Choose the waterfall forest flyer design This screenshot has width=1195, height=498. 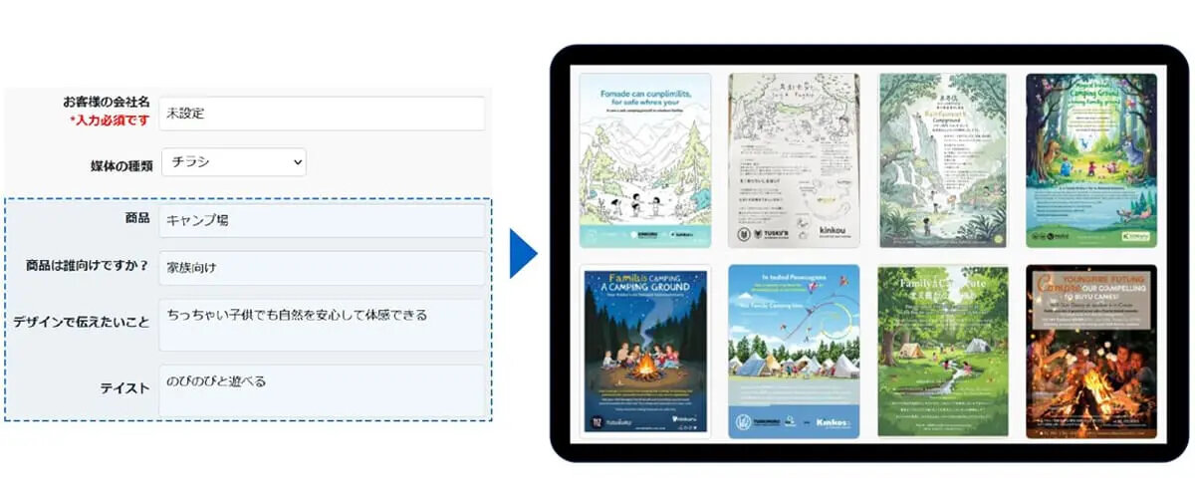pos(942,160)
